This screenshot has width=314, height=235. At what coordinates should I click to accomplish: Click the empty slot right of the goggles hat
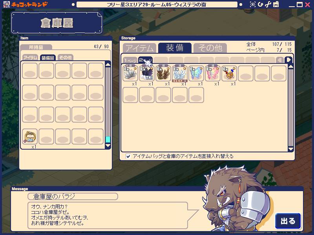[x=46, y=137]
